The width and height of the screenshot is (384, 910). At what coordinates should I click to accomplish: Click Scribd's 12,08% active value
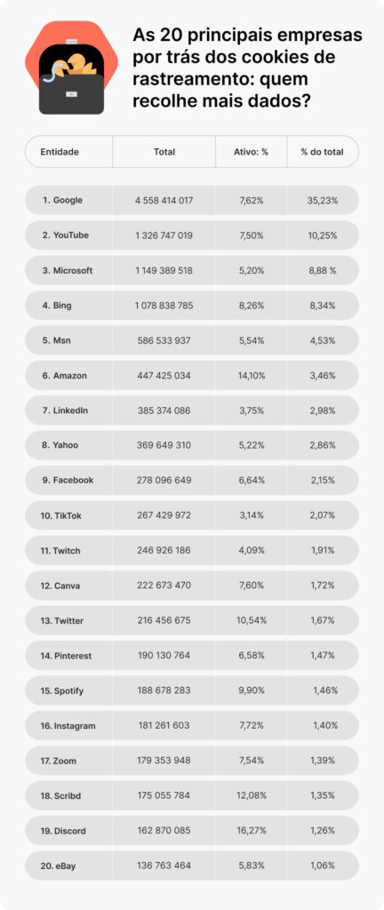(252, 795)
